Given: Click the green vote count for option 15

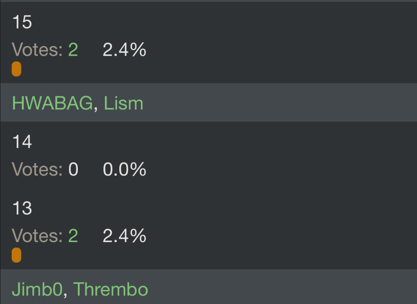Looking at the screenshot, I should 73,49.
